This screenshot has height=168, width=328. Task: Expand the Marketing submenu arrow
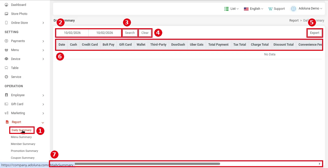(x=43, y=113)
